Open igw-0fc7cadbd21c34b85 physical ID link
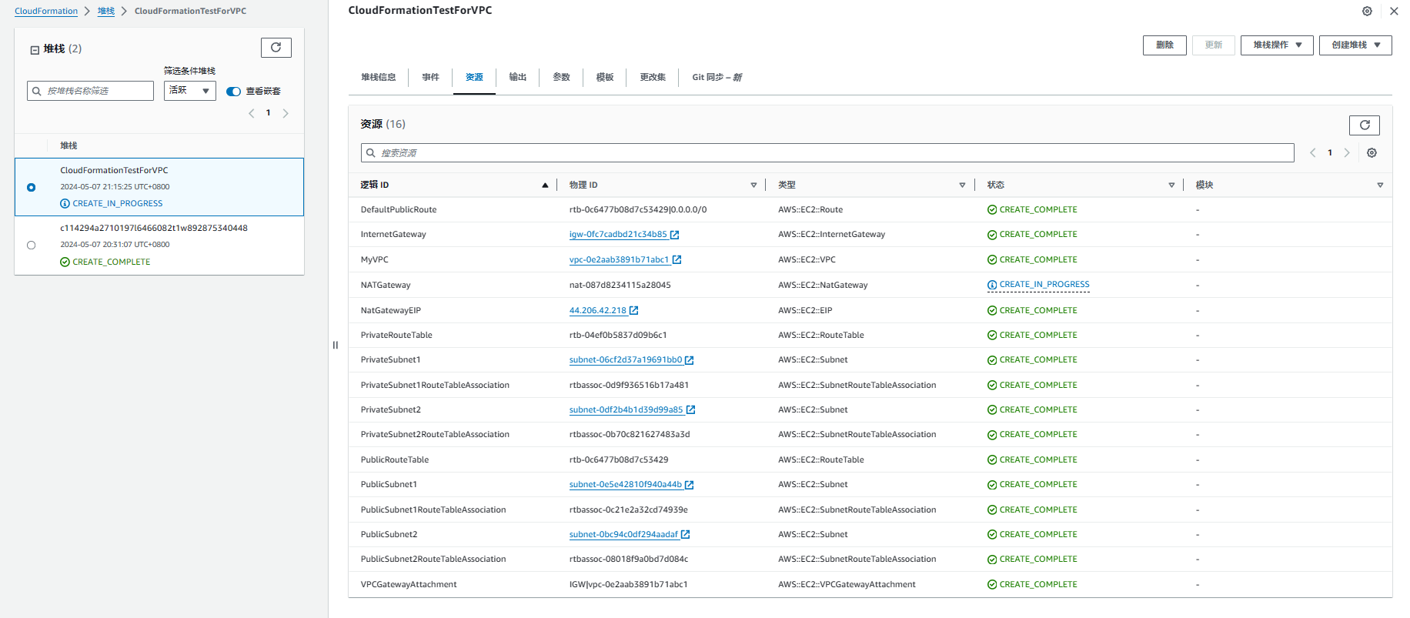This screenshot has height=618, width=1410. coord(618,235)
